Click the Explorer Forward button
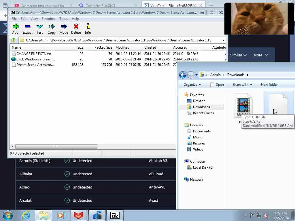 point(191,75)
